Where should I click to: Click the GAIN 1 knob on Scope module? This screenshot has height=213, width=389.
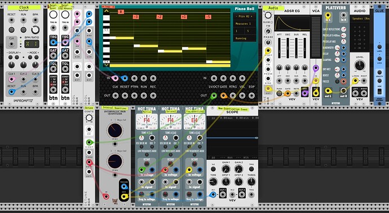click(226, 169)
